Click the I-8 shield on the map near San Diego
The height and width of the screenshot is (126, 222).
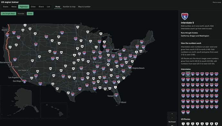click(24, 81)
